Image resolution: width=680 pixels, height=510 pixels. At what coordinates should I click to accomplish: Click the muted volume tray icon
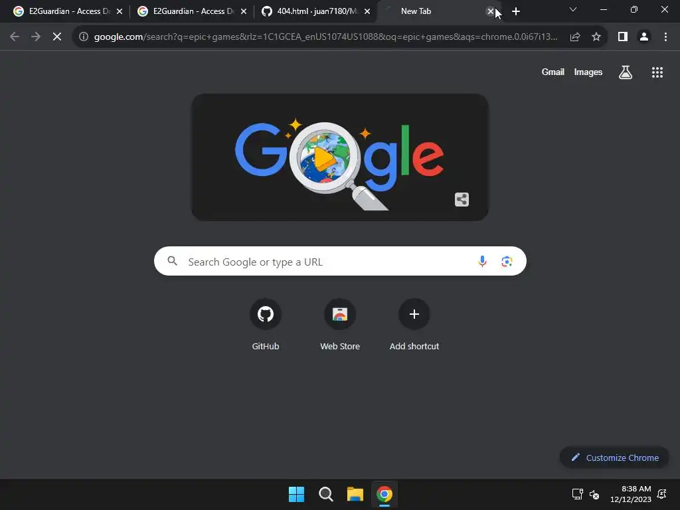[x=594, y=494]
